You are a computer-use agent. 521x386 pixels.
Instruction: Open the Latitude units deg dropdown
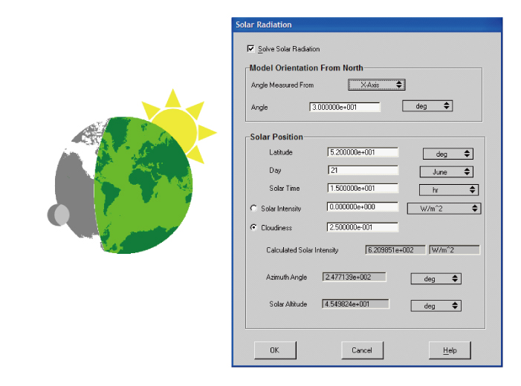[x=448, y=154]
